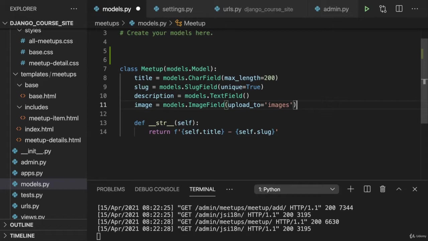Split the terminal panel
428x241 pixels.
pyautogui.click(x=367, y=189)
